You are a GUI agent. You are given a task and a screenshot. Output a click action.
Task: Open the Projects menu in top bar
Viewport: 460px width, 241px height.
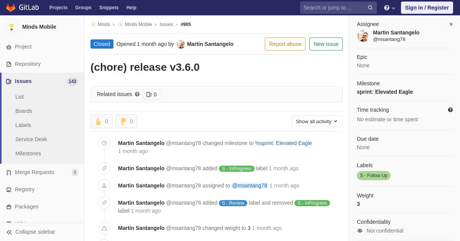coord(58,8)
